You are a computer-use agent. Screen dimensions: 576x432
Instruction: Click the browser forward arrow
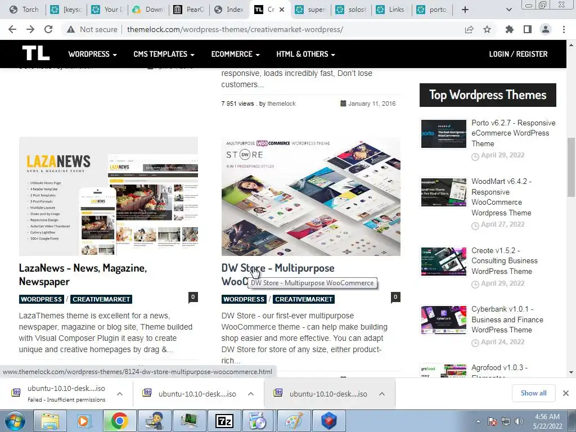pyautogui.click(x=30, y=29)
